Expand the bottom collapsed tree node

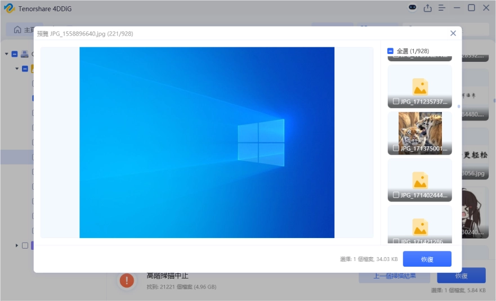(x=17, y=245)
